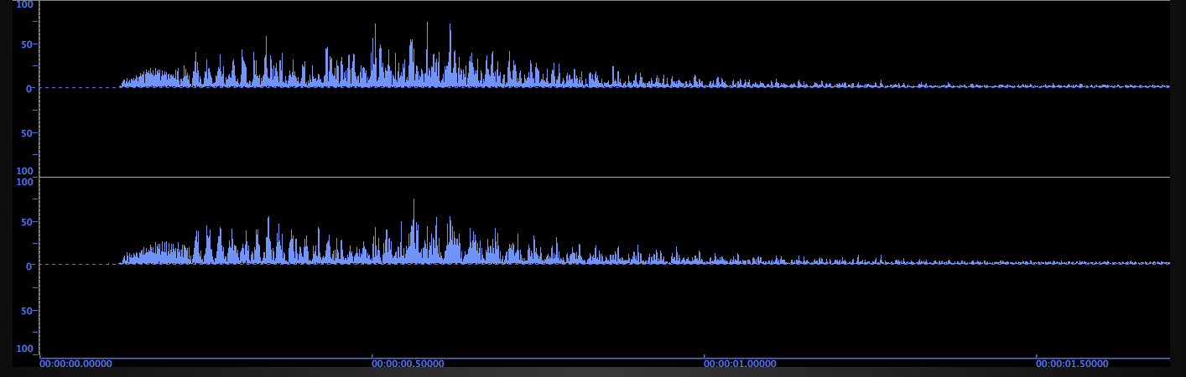Click the 00:00:01.50000 timeline label
The image size is (1186, 377).
click(1072, 364)
